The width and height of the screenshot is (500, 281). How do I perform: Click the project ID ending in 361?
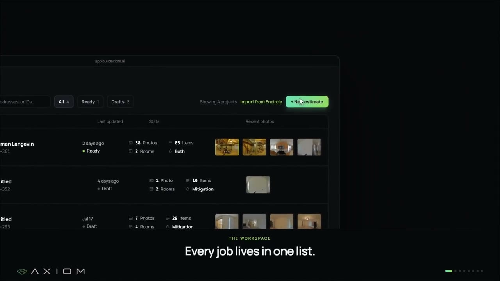[5, 151]
